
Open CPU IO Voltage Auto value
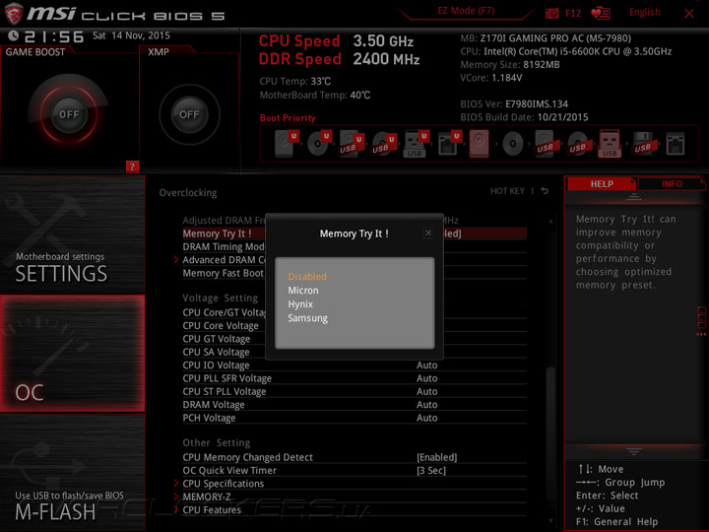[426, 366]
